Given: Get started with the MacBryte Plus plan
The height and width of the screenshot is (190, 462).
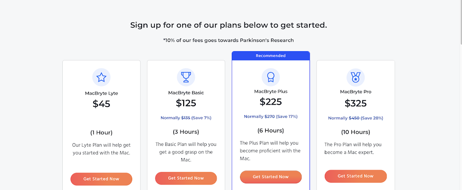Looking at the screenshot, I should [271, 177].
